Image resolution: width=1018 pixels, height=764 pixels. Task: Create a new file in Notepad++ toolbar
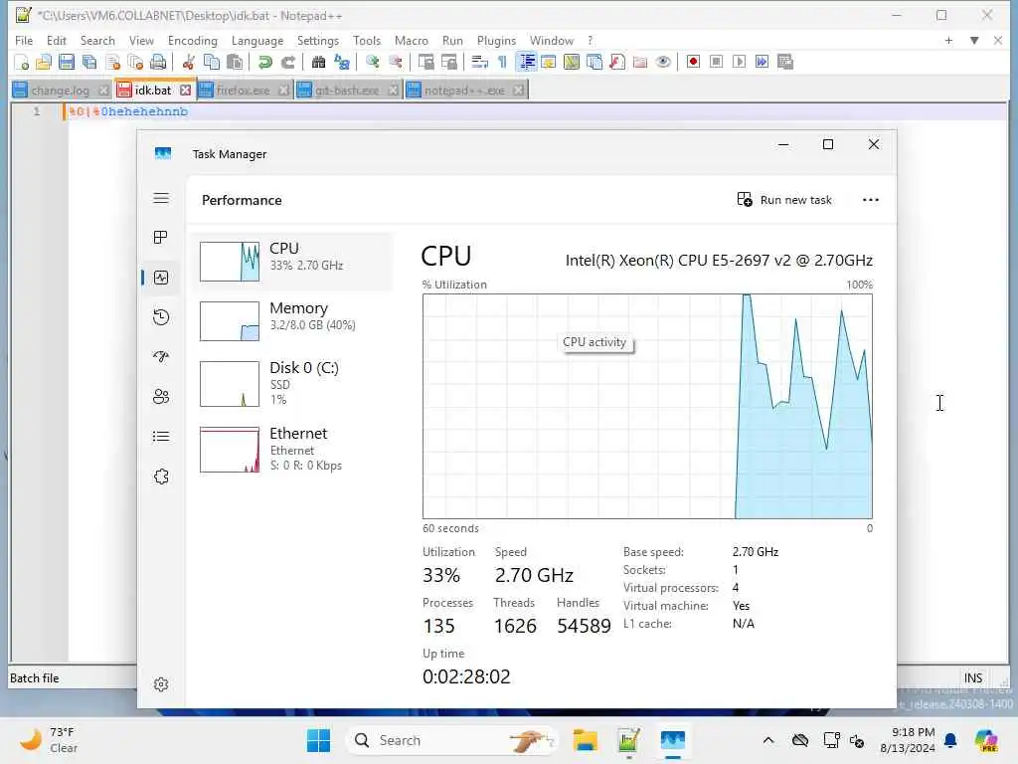22,62
